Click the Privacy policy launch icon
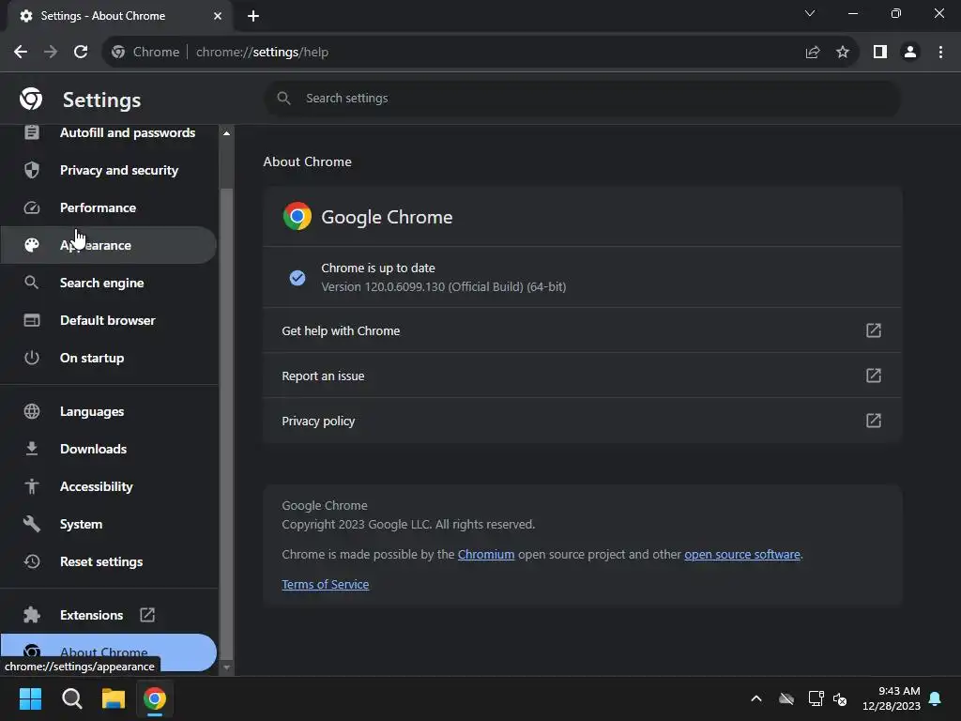The width and height of the screenshot is (961, 721). point(874,421)
